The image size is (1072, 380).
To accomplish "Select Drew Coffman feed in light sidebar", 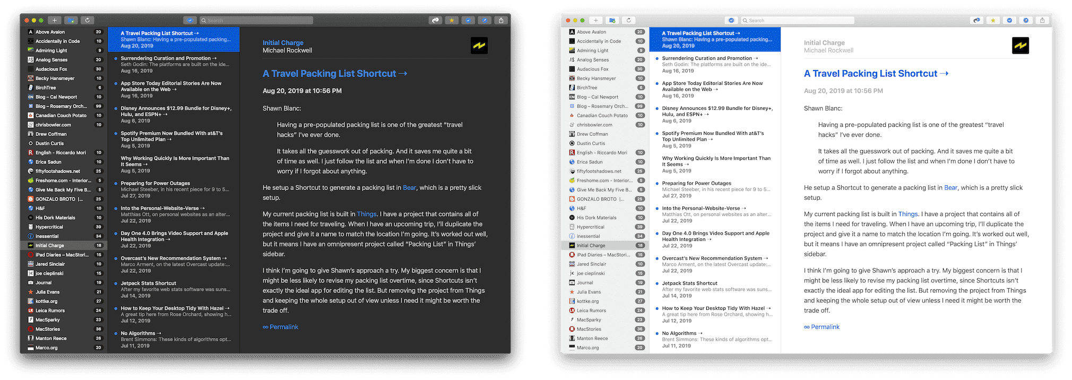I will pos(605,134).
